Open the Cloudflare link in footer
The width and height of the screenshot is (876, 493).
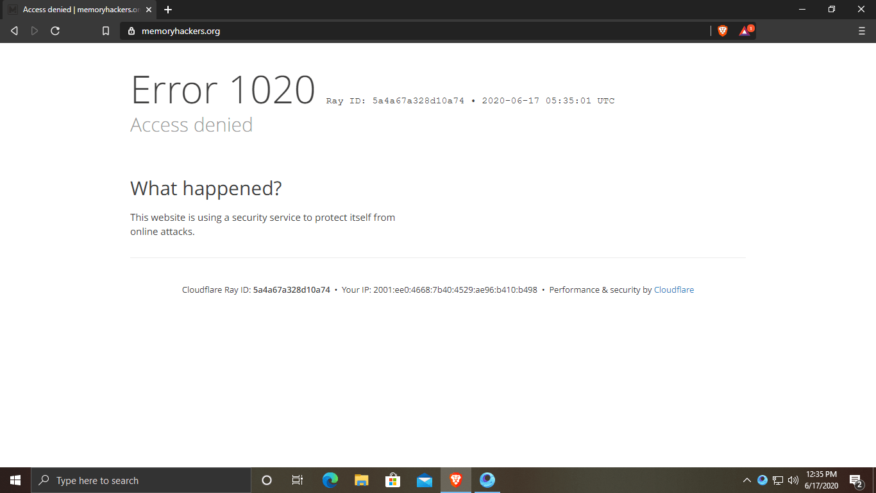pyautogui.click(x=673, y=290)
